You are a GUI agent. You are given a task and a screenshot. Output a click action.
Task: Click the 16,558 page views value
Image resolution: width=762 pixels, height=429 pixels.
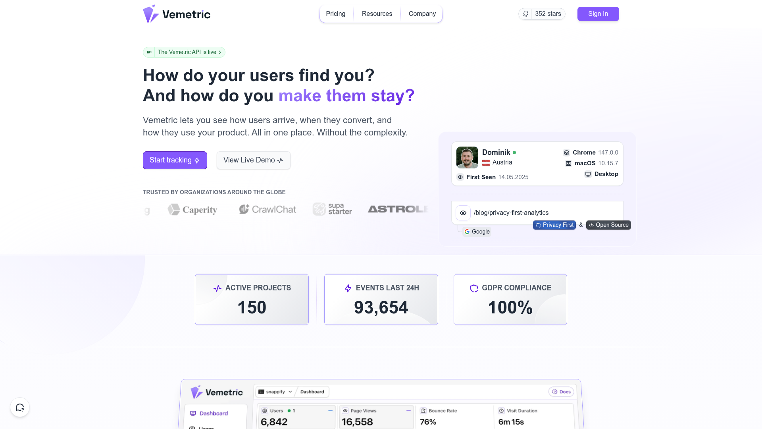(357, 422)
